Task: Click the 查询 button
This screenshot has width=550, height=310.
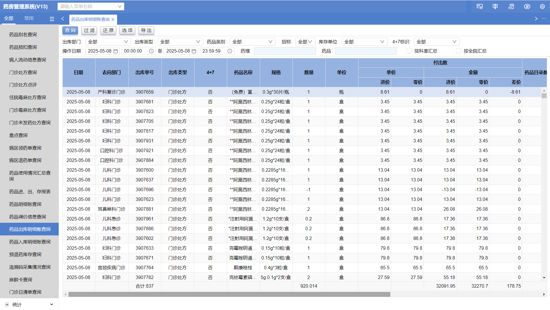Action: pos(70,30)
